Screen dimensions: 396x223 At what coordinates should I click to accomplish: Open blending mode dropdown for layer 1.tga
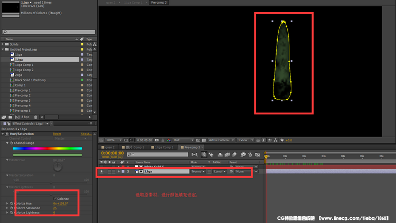[198, 171]
